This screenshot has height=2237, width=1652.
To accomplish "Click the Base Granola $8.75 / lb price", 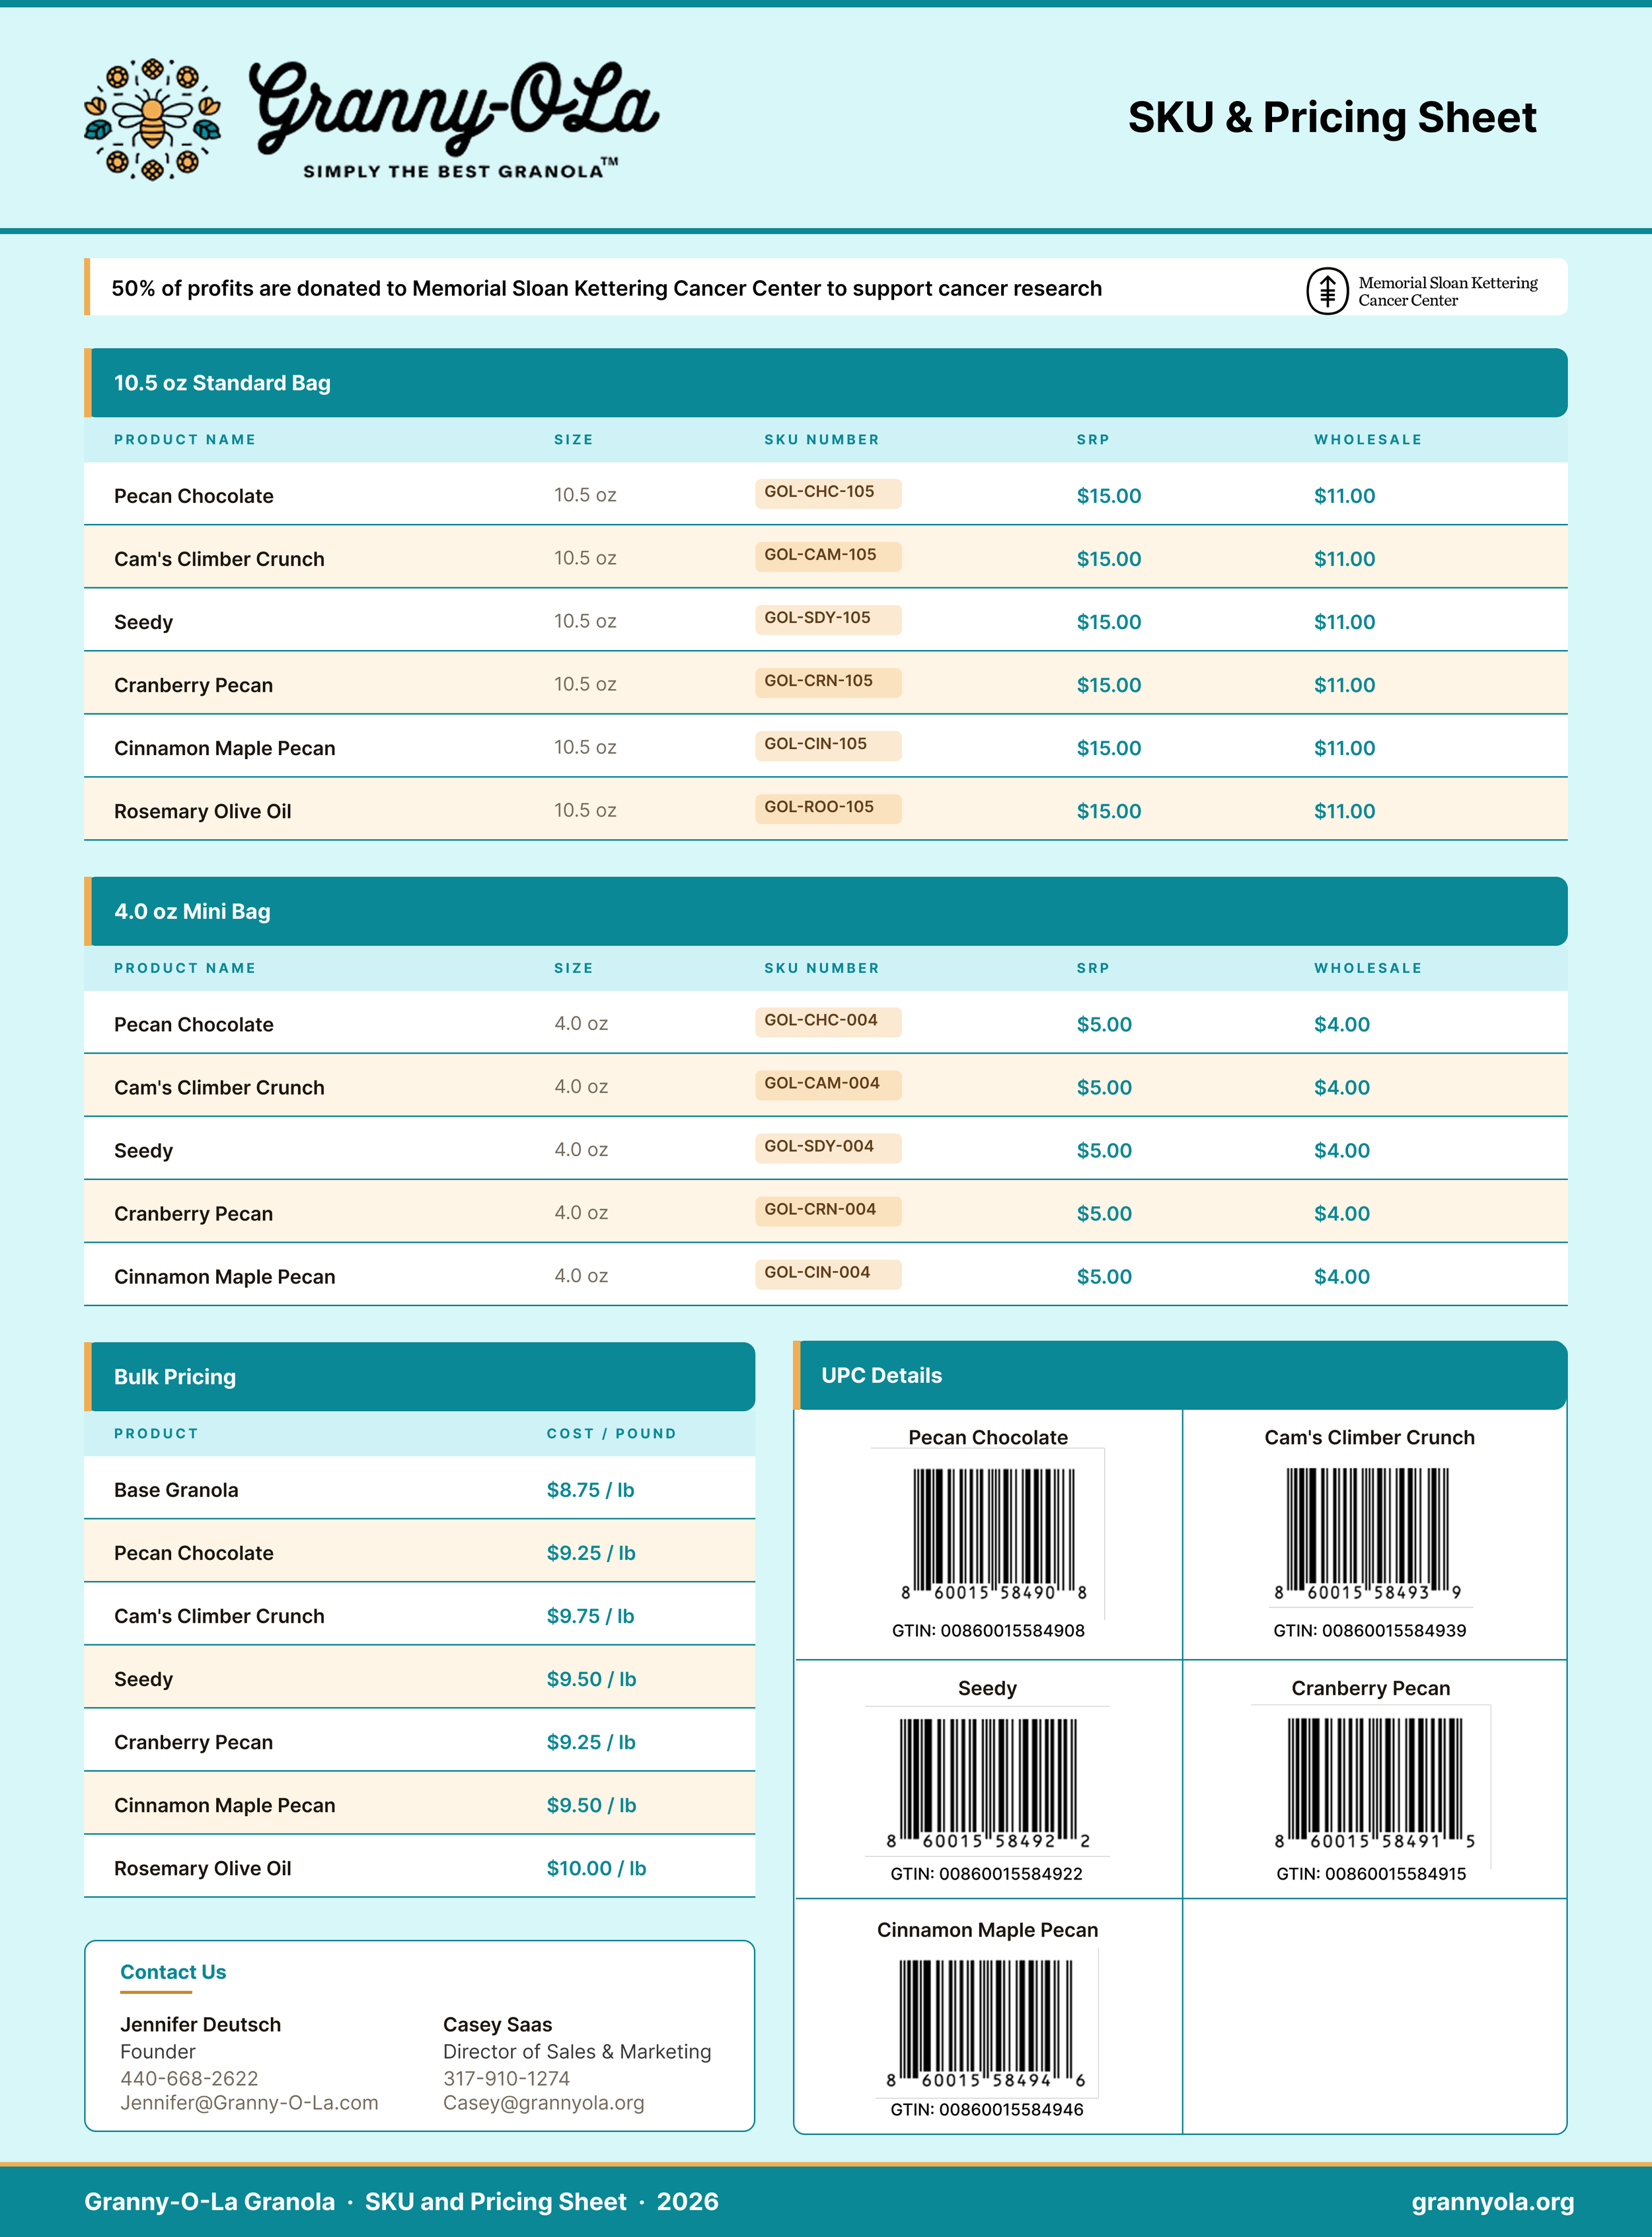I will pyautogui.click(x=590, y=1489).
